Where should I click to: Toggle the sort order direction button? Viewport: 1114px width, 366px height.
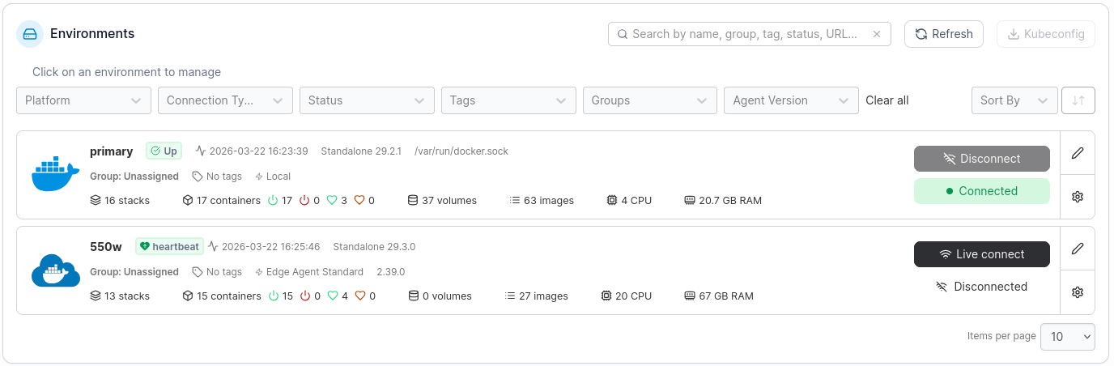1078,100
